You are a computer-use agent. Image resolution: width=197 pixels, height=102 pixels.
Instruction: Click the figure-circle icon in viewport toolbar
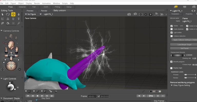151,14
